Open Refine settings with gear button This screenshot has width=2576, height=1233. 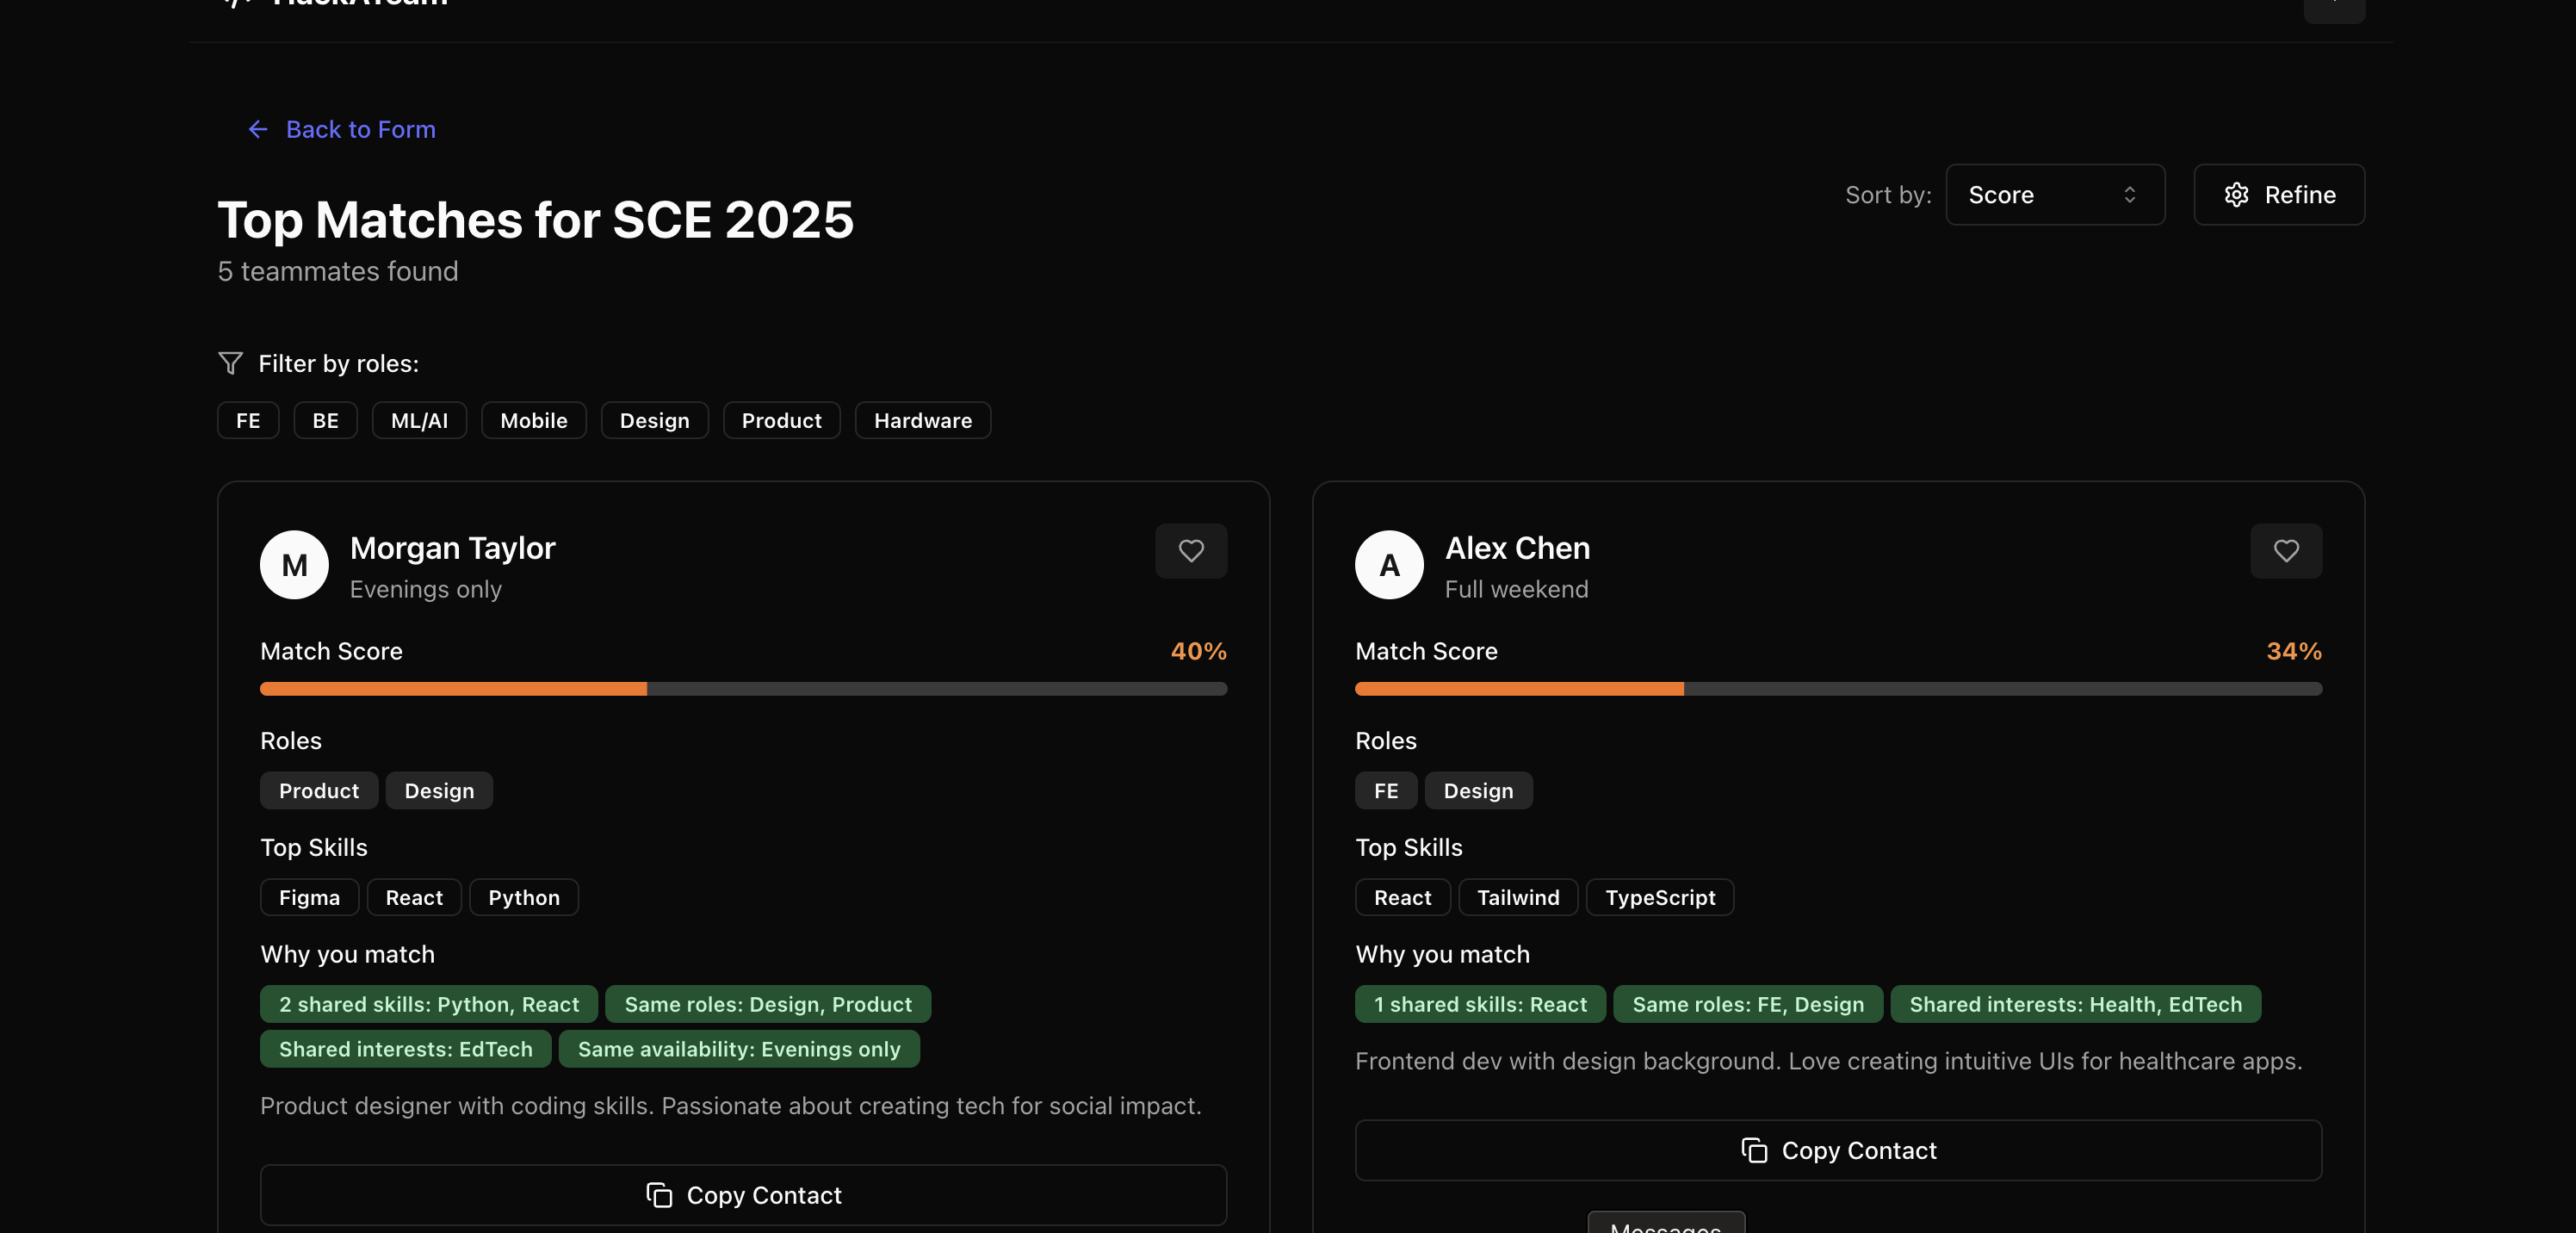click(x=2279, y=195)
